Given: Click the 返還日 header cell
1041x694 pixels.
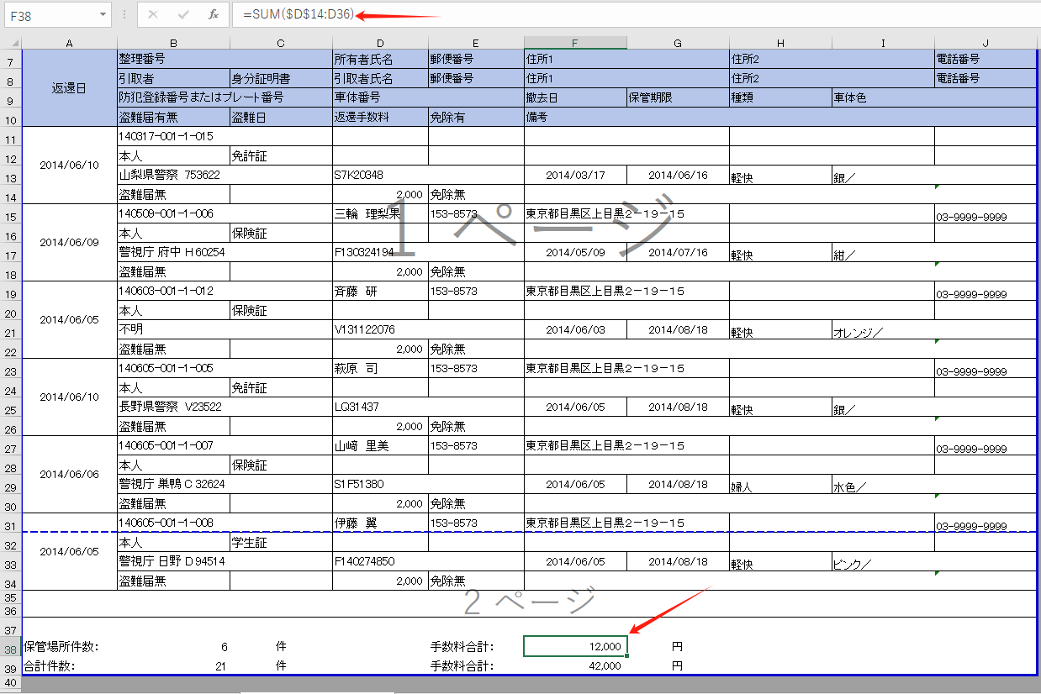Looking at the screenshot, I should coord(70,87).
